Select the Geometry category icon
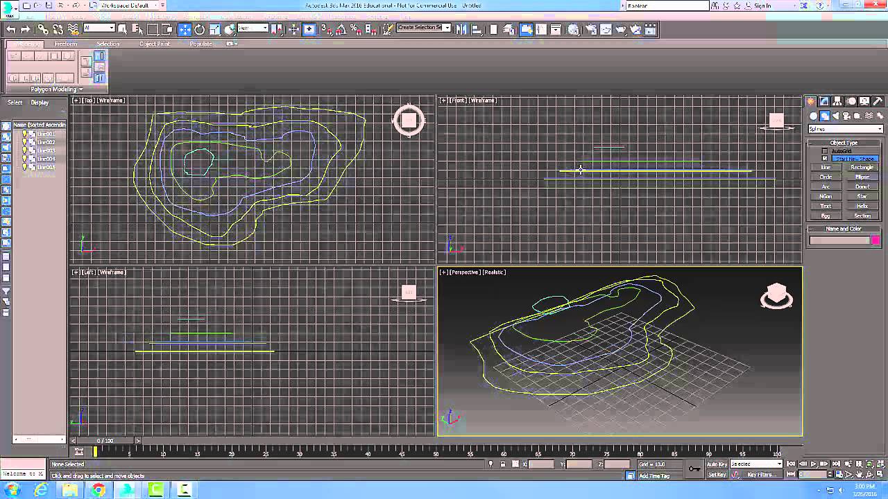Screen dimensions: 888x499 [814, 116]
